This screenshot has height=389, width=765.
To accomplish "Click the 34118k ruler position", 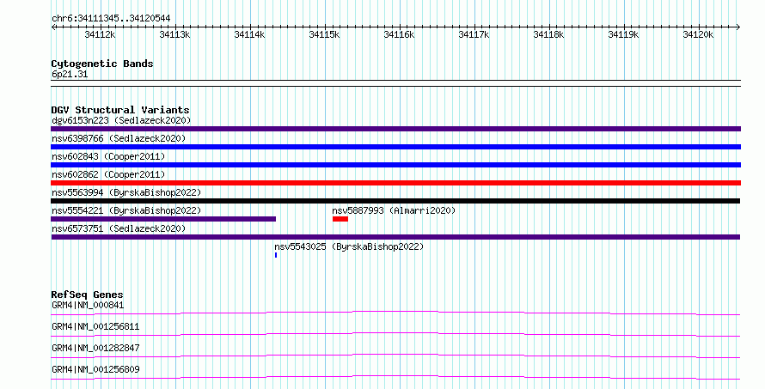I will pyautogui.click(x=548, y=34).
